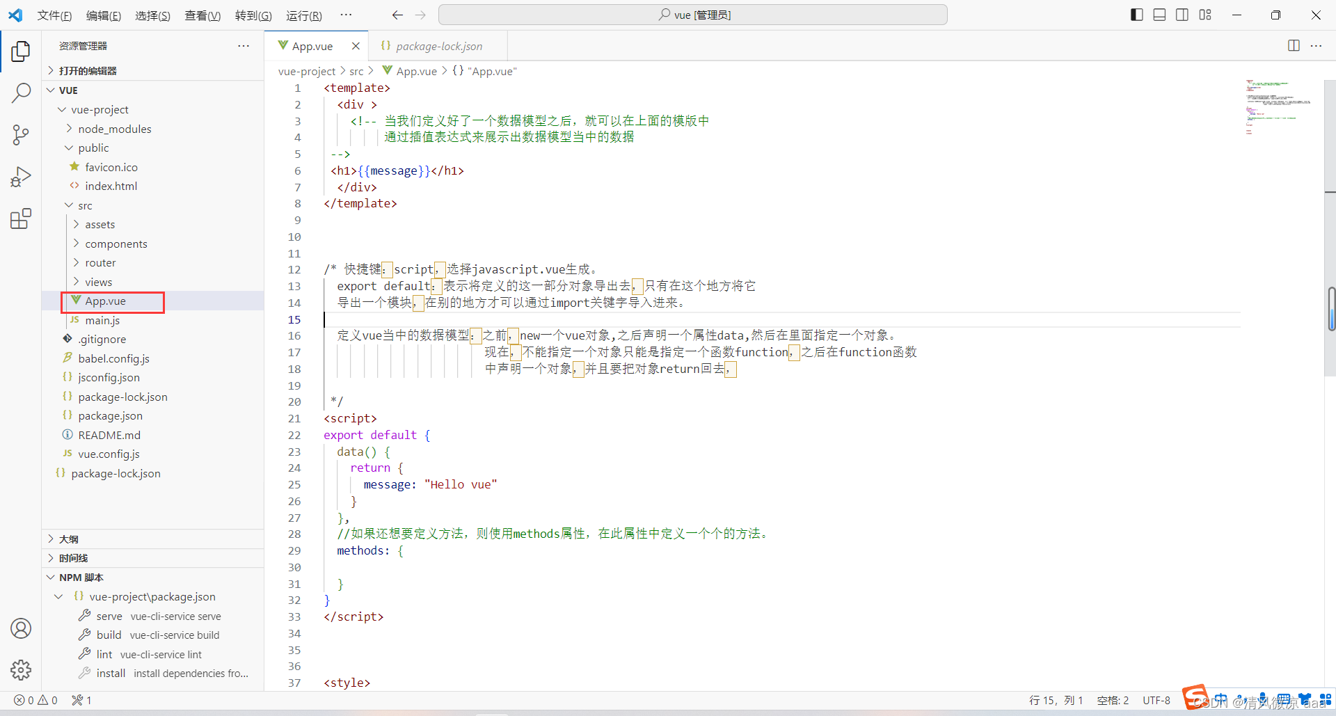
Task: Open the File menu
Action: 54,15
